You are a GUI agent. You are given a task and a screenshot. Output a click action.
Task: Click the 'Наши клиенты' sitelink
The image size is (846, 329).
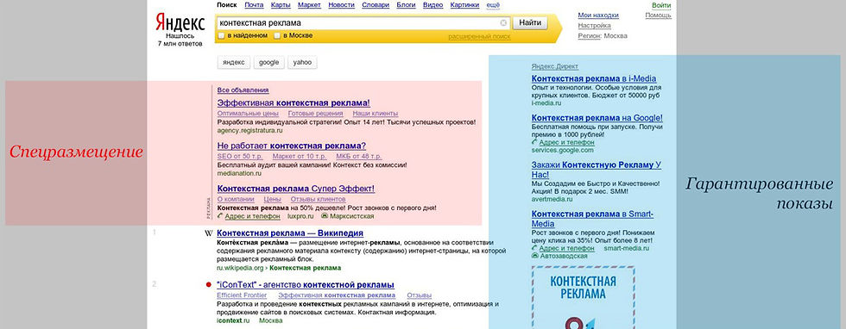click(375, 114)
